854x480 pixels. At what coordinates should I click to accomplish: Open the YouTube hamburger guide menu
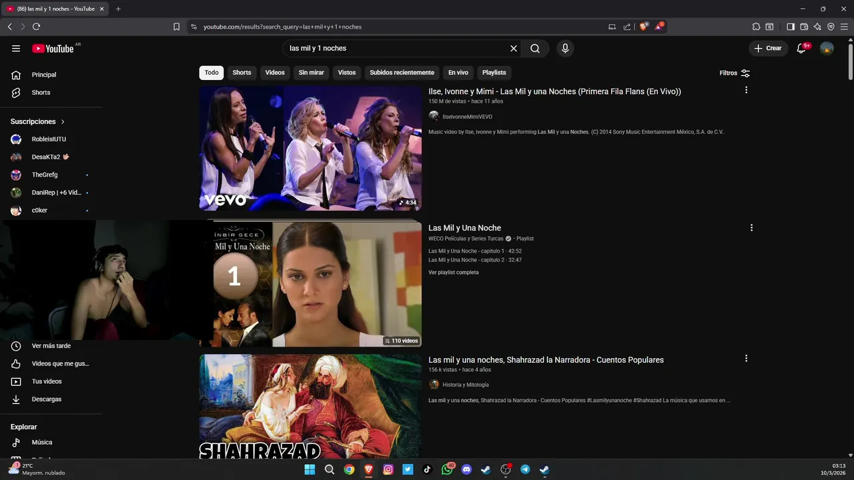(16, 48)
